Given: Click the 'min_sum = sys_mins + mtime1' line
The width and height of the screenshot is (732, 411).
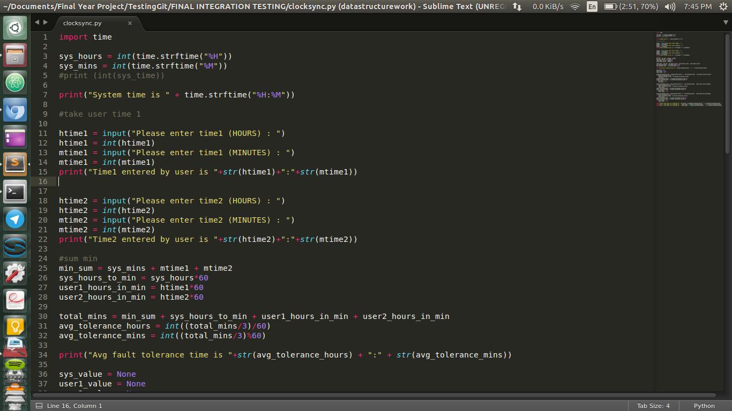Looking at the screenshot, I should pyautogui.click(x=146, y=268).
